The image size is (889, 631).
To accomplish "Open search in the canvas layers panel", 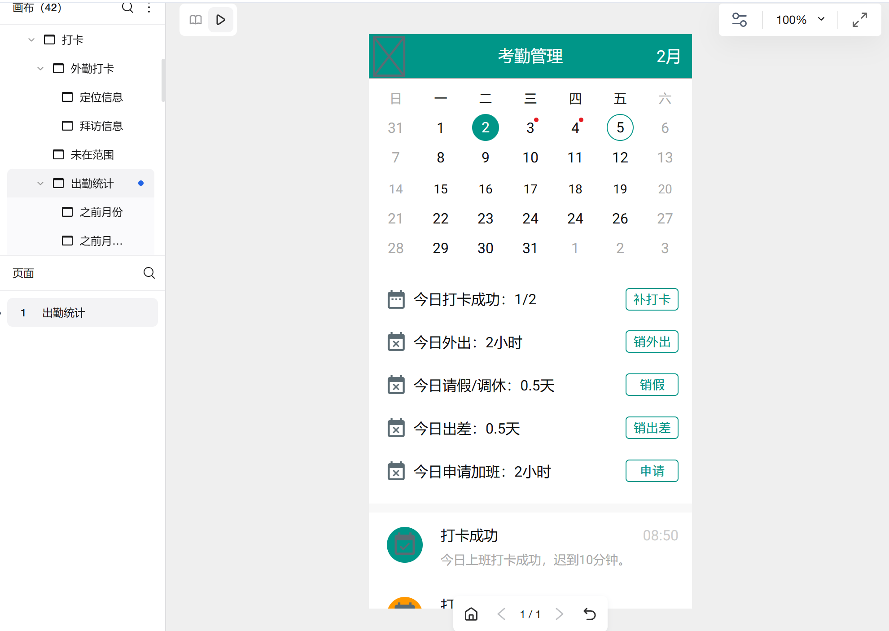I will 127,8.
